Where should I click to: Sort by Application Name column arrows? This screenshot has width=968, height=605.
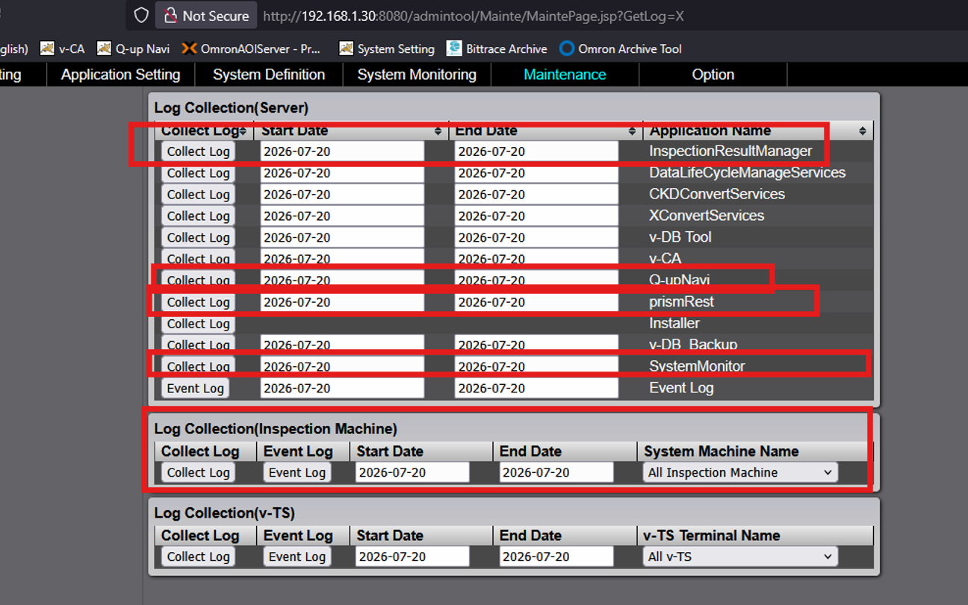[863, 131]
